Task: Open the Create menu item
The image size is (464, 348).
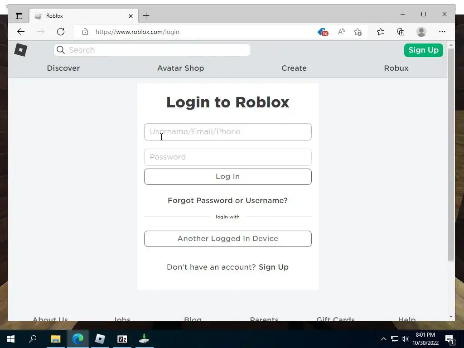Action: [x=294, y=68]
